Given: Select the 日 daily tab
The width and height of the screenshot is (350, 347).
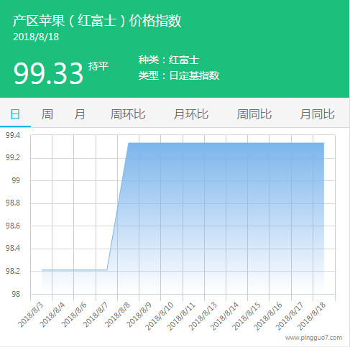Looking at the screenshot, I should pos(15,114).
